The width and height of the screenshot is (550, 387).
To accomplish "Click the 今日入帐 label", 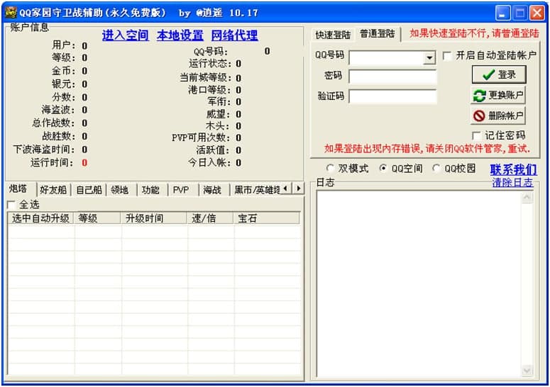I will (x=210, y=163).
